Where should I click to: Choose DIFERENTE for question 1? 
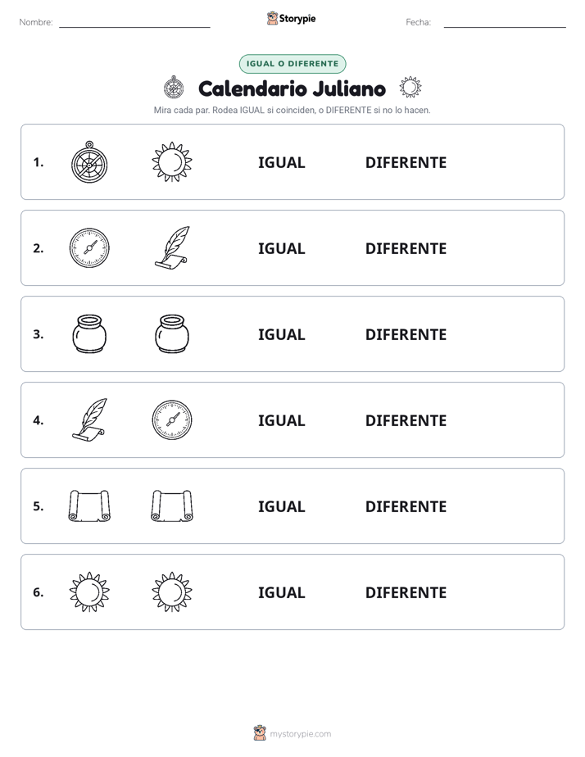pyautogui.click(x=406, y=163)
